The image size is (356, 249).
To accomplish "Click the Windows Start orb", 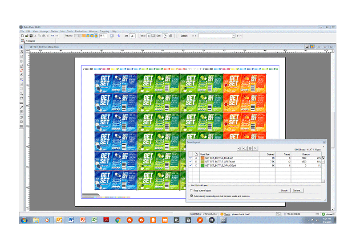I will click(24, 220).
